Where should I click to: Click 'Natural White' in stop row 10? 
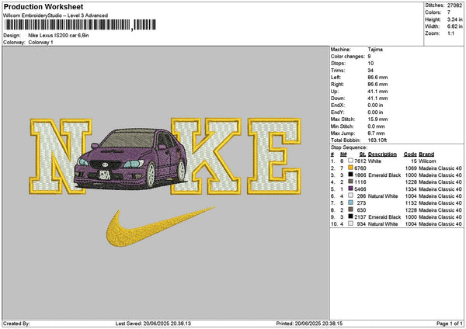pos(383,224)
